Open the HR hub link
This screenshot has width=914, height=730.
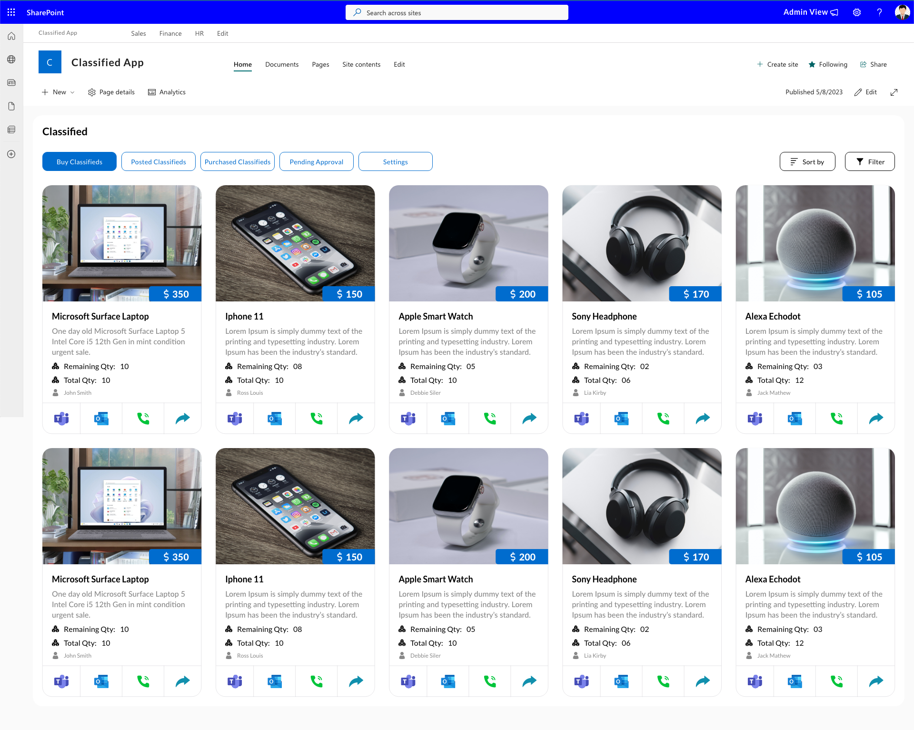[199, 33]
